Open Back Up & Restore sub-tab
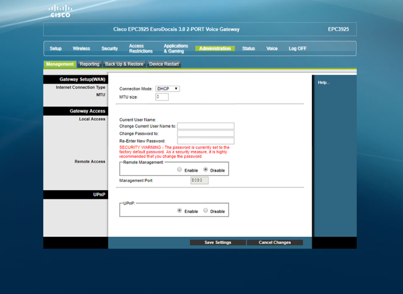Viewport: 403px width, 294px height. pos(124,64)
